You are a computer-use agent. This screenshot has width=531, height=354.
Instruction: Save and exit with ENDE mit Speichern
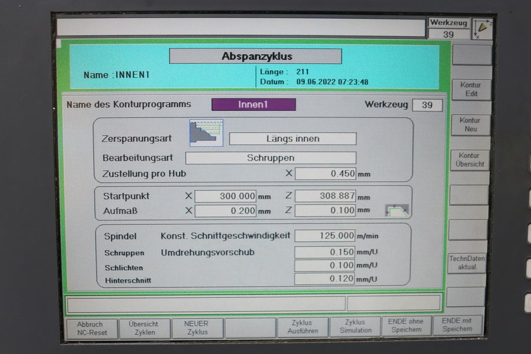(457, 325)
